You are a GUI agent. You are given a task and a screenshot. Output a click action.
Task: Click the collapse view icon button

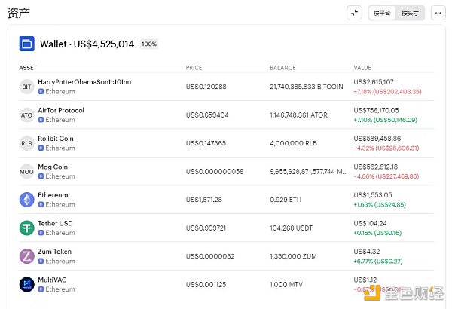pyautogui.click(x=354, y=13)
